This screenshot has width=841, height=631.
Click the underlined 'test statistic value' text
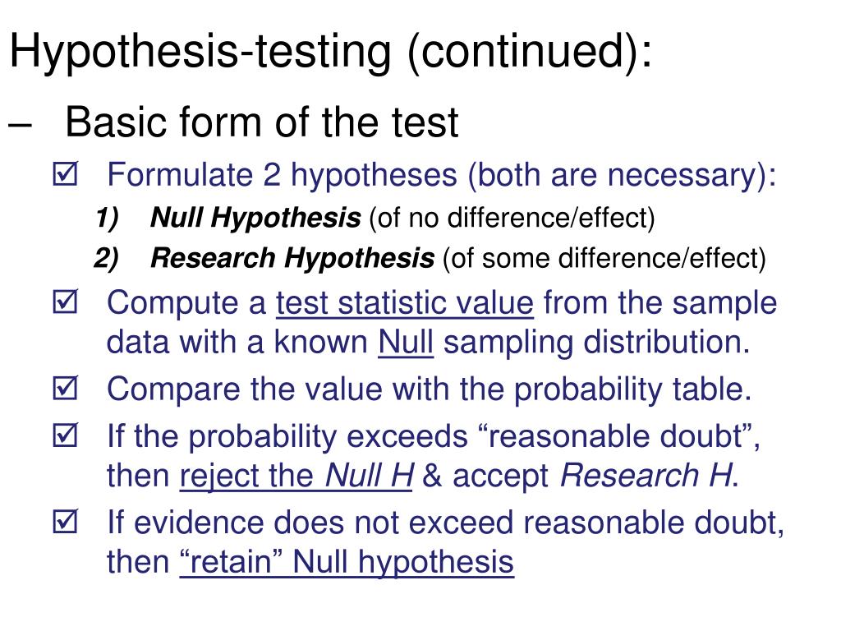(x=405, y=303)
